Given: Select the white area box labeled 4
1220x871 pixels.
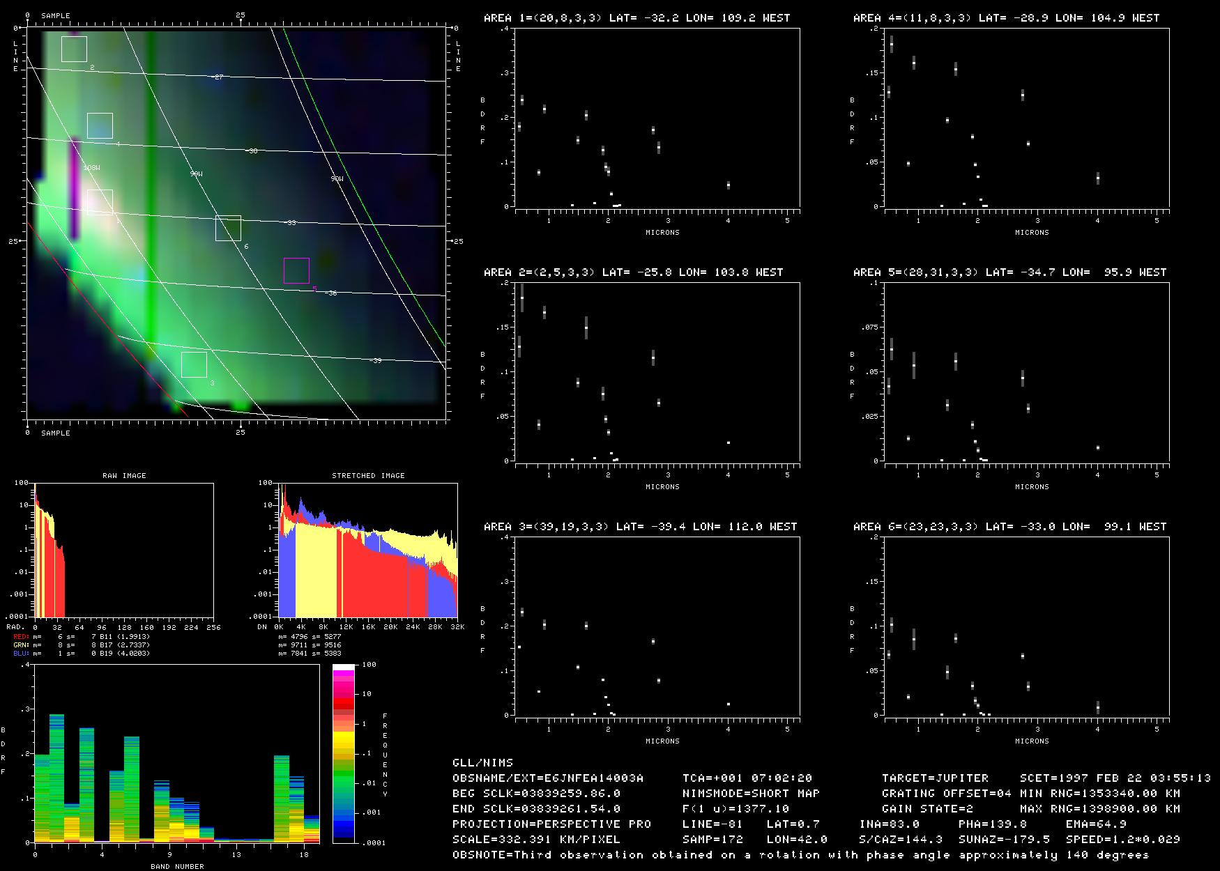Looking at the screenshot, I should click(100, 125).
